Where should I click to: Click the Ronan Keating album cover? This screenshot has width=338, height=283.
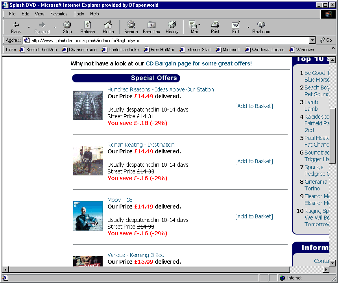pos(88,160)
